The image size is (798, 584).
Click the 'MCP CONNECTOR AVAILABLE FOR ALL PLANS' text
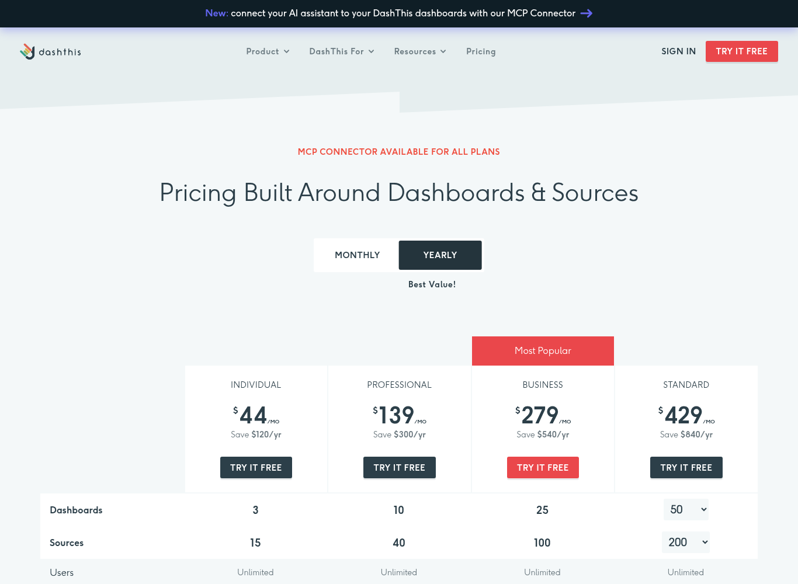[x=399, y=152]
